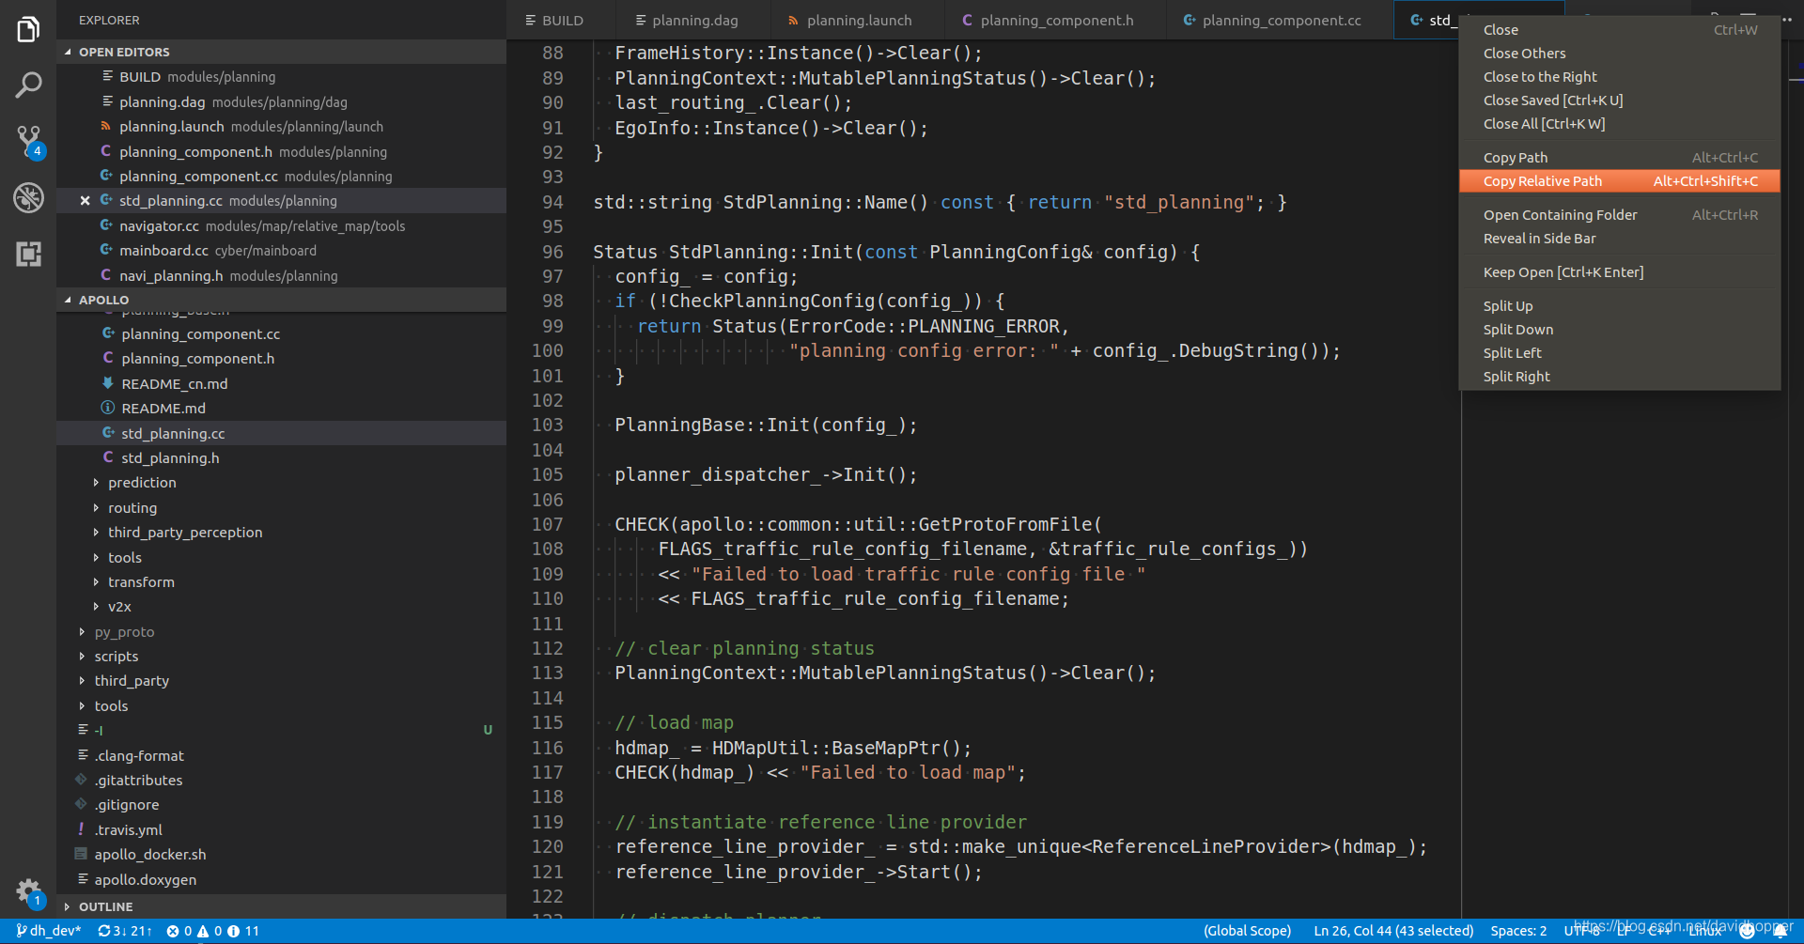Screen dimensions: 1804x944
Task: Open the Settings gear menu
Action: [28, 891]
